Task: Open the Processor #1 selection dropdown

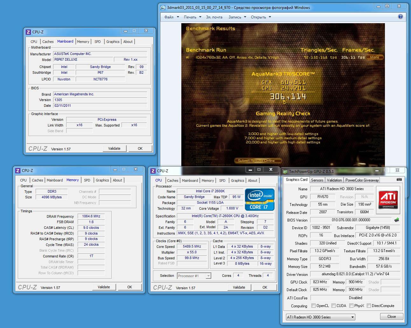Action: 194,276
